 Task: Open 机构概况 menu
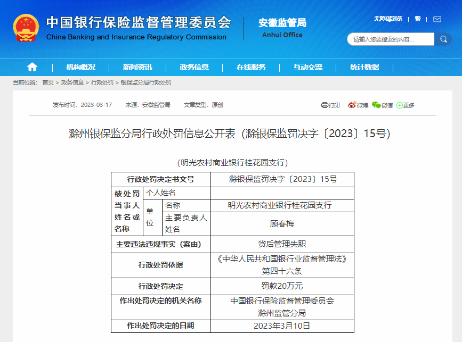coord(81,68)
